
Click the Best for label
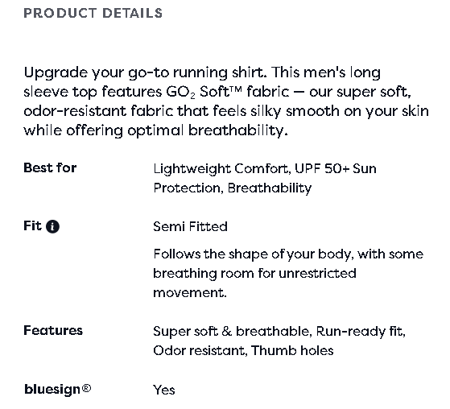click(x=50, y=168)
